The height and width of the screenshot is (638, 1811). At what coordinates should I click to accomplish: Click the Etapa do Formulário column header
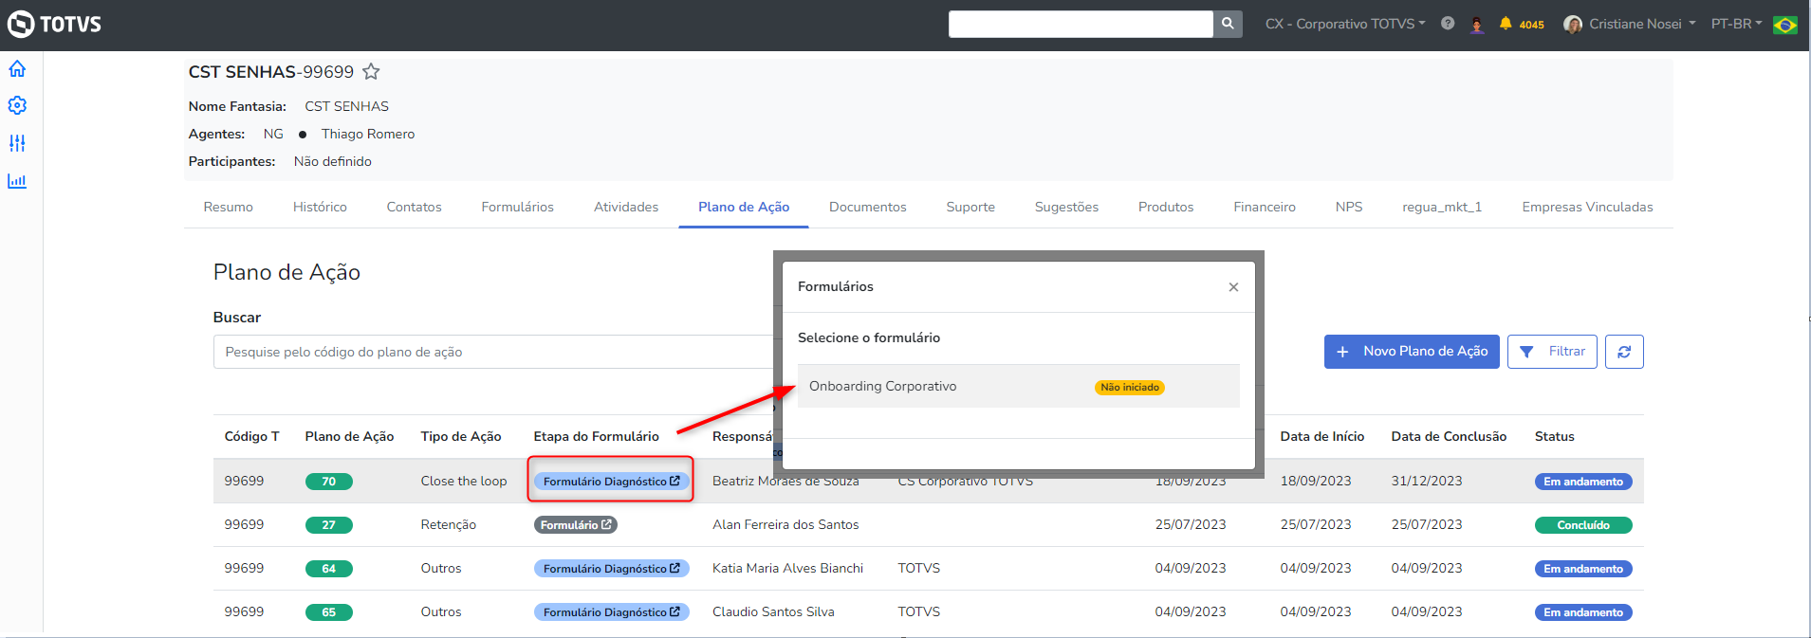596,437
